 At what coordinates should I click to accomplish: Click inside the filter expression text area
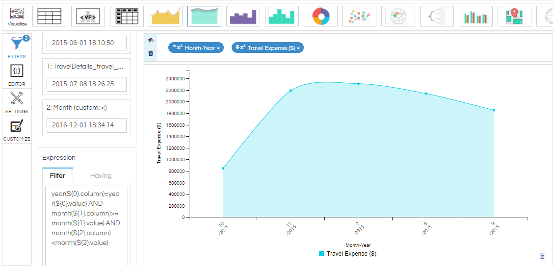coord(86,226)
